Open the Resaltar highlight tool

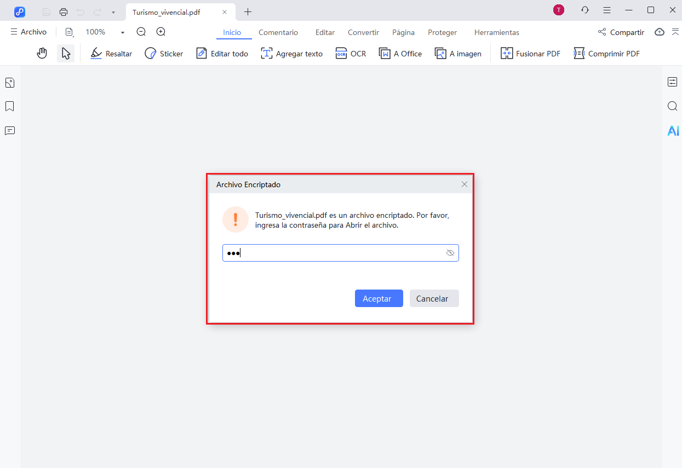(x=111, y=53)
